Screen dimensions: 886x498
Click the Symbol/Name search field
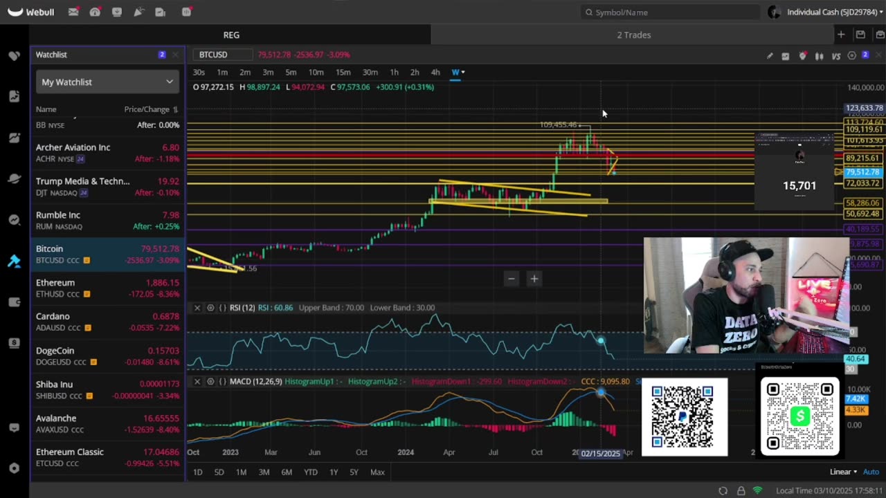[670, 12]
